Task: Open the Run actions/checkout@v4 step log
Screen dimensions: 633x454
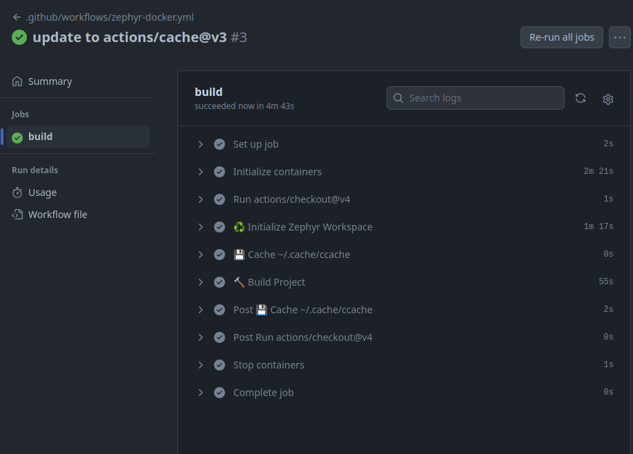Action: pyautogui.click(x=291, y=199)
